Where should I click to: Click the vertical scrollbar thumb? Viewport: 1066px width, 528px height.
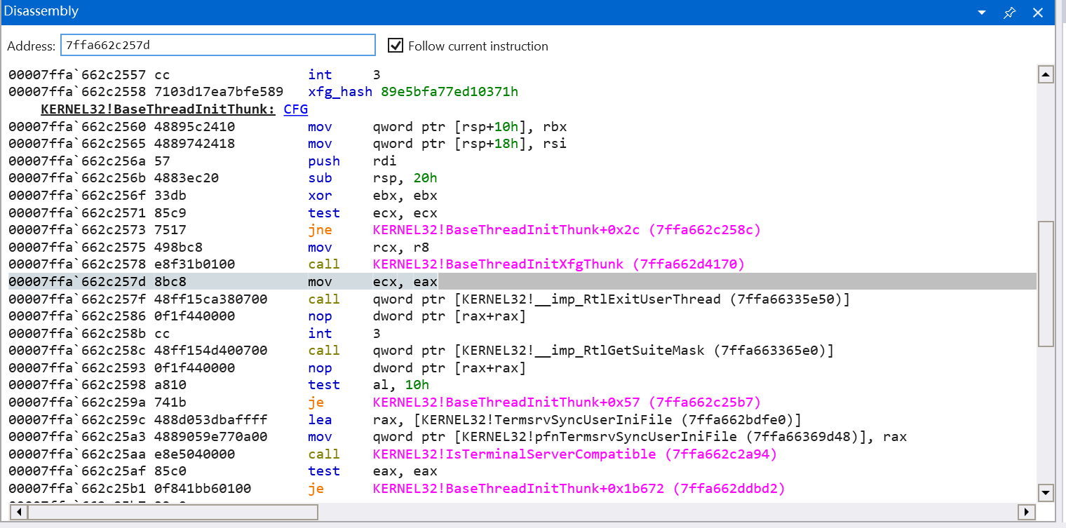(1045, 283)
